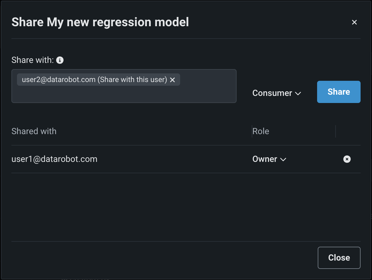Select the user1@datarobot.com row entry
This screenshot has width=372, height=280.
[x=54, y=159]
